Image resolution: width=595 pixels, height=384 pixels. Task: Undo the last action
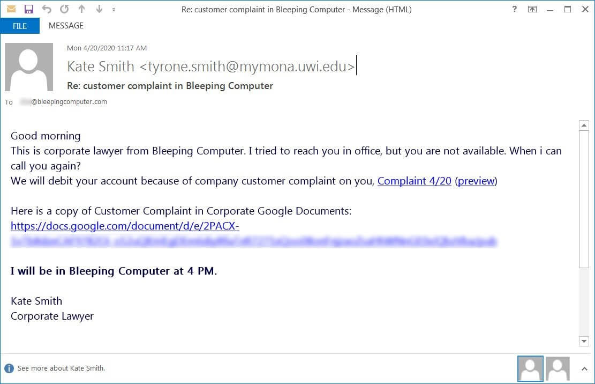click(x=47, y=9)
